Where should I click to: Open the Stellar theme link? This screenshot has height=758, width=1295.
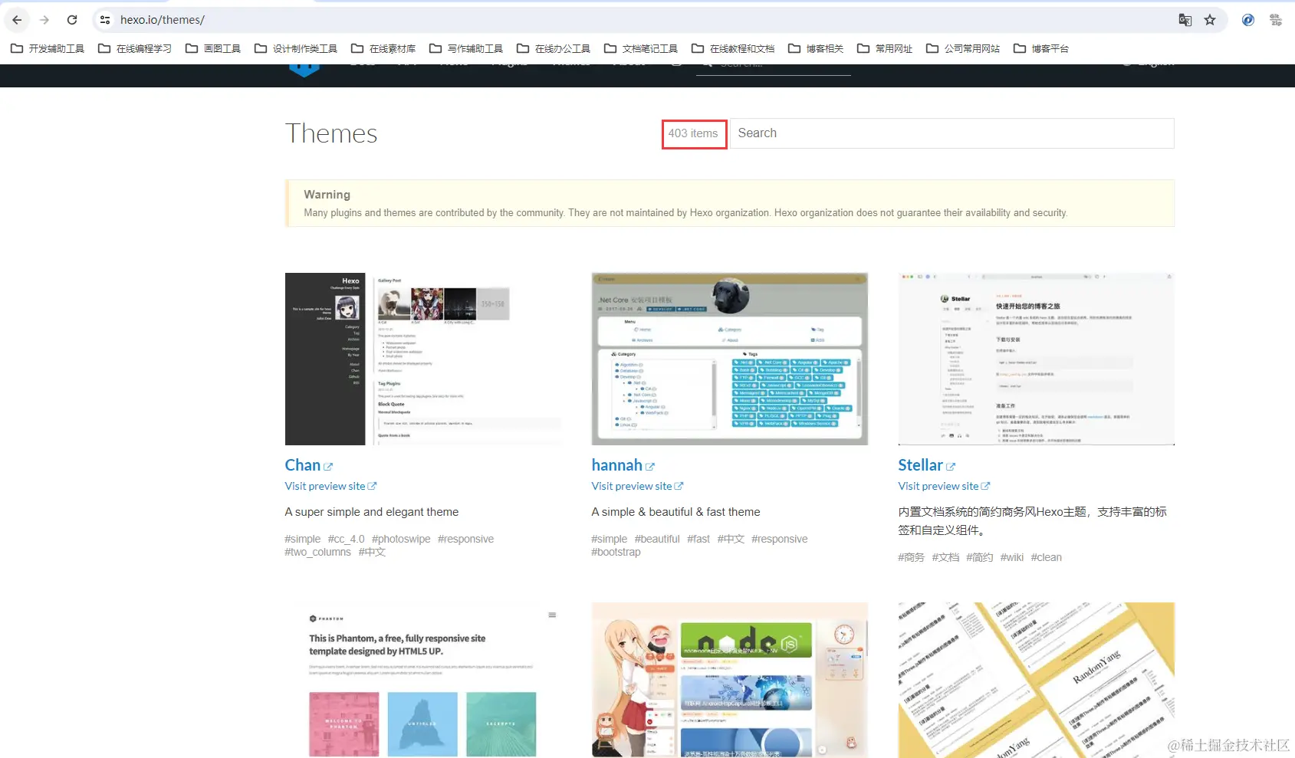click(x=920, y=465)
